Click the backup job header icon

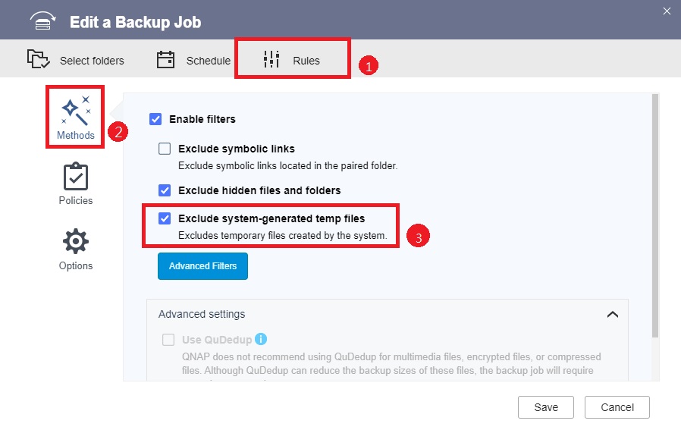tap(43, 21)
